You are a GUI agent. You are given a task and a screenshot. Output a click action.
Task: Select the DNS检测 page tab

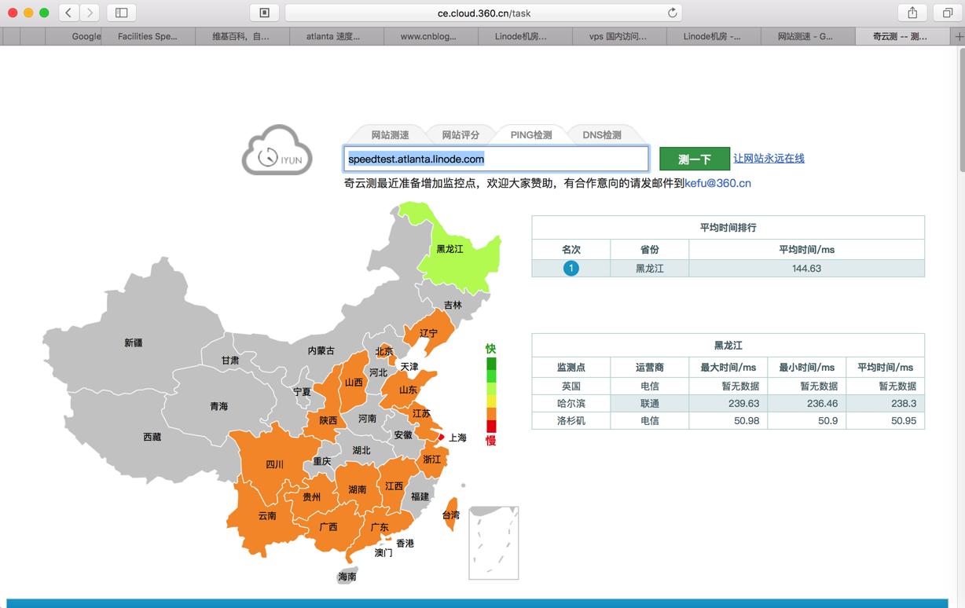coord(602,135)
